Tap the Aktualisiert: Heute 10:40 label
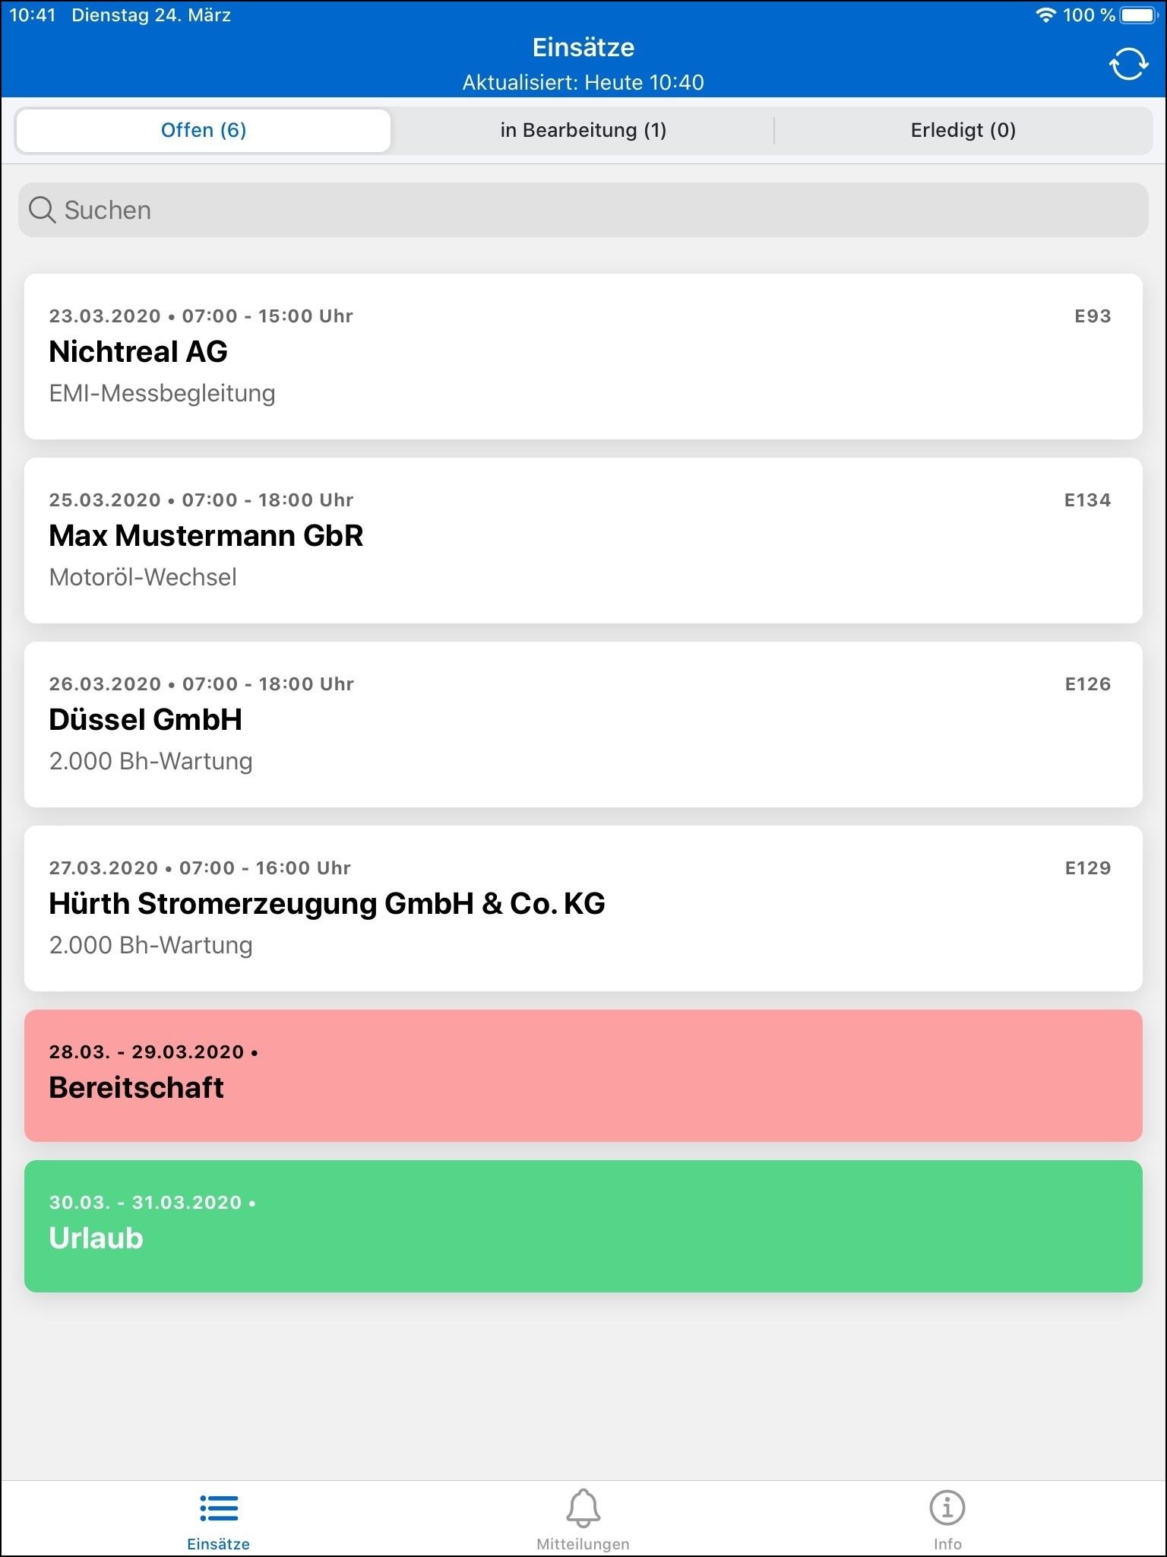 click(x=583, y=82)
